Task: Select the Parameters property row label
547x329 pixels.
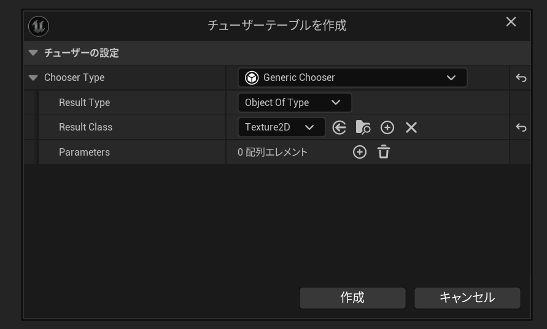Action: pos(84,153)
